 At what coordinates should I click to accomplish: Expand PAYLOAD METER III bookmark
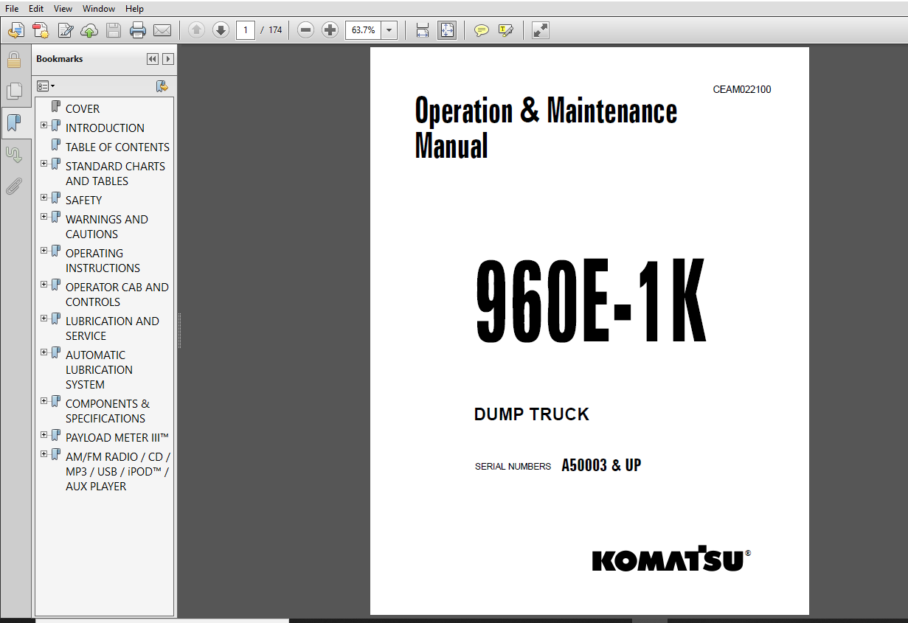coord(44,435)
